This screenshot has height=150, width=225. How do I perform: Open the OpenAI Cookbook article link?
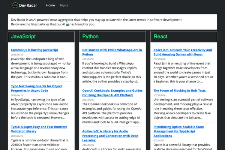(112, 93)
